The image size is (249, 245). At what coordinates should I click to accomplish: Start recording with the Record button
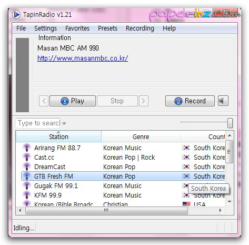point(190,101)
